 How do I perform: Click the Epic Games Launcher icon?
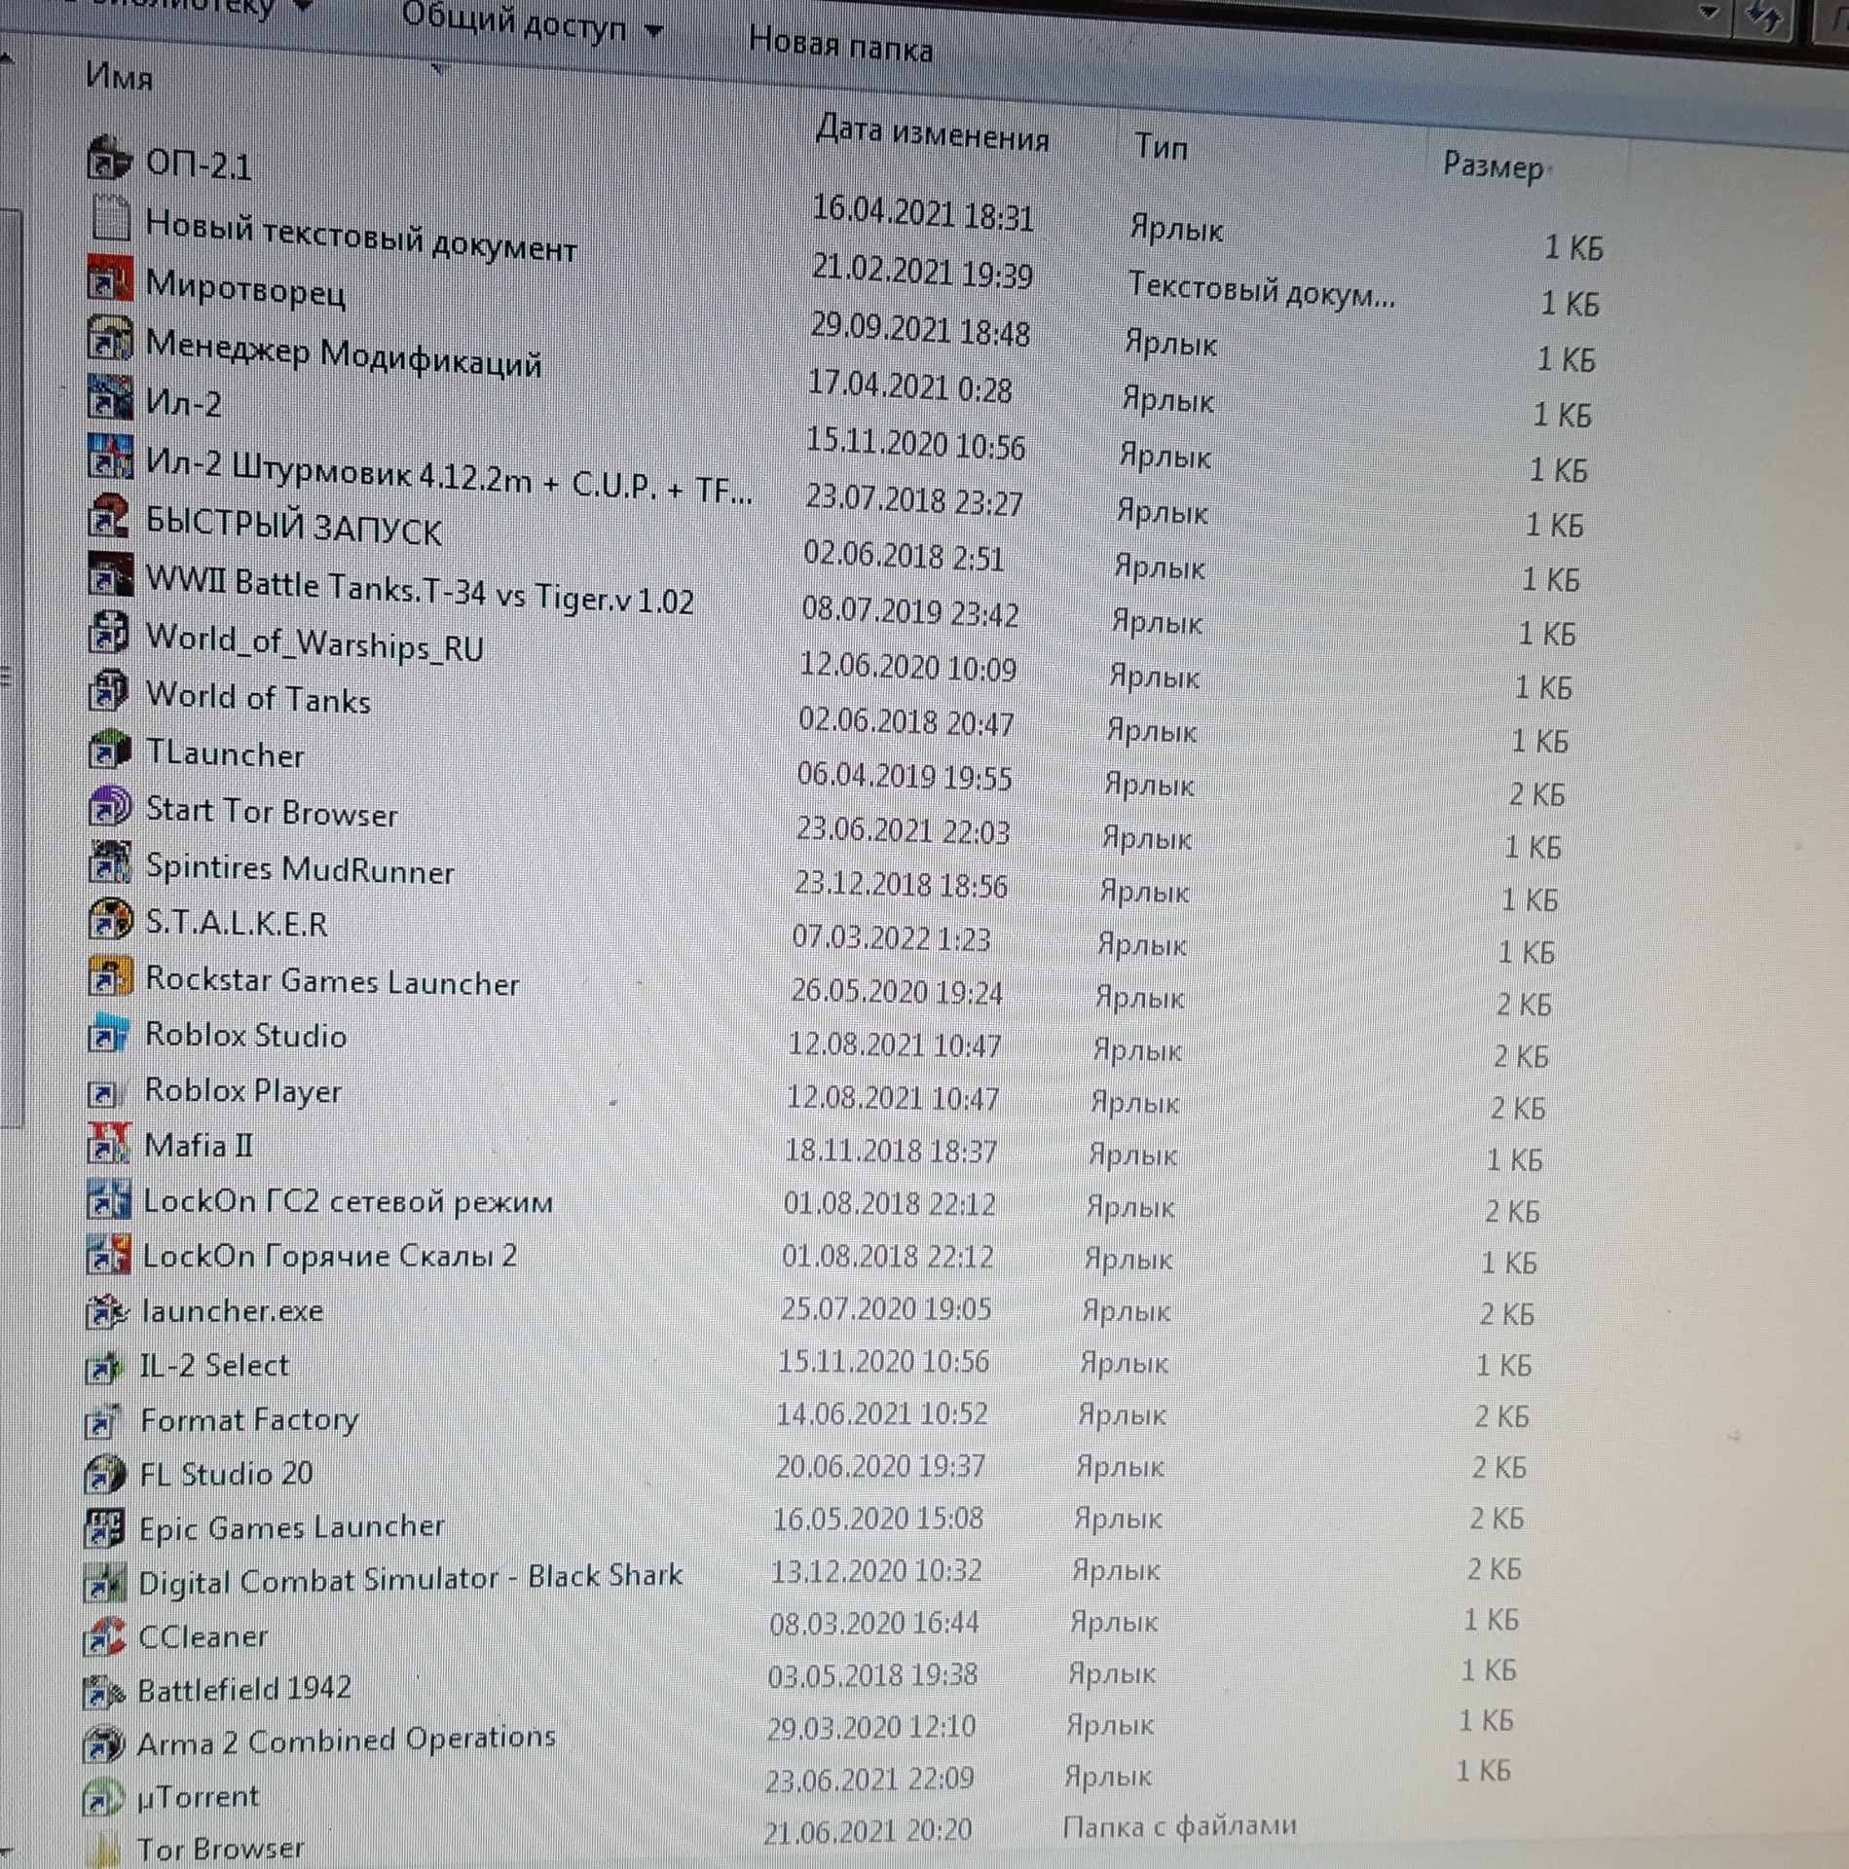[x=103, y=1528]
